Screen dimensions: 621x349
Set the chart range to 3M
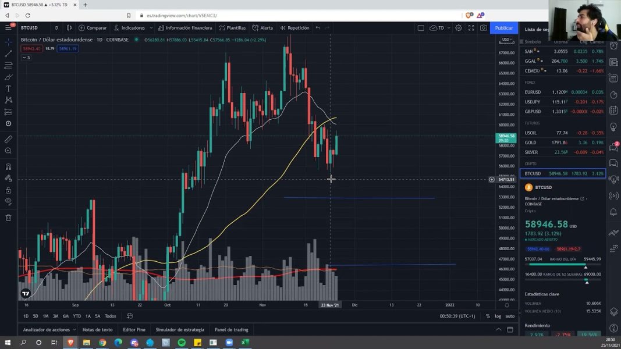55,316
